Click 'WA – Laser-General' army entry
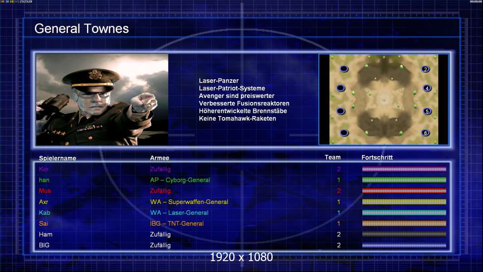Screen dimensions: 483x272 click(179, 213)
